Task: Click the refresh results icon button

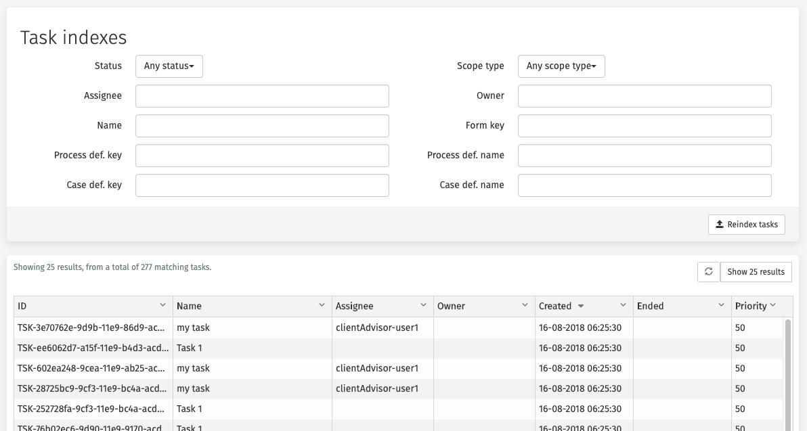Action: (709, 272)
